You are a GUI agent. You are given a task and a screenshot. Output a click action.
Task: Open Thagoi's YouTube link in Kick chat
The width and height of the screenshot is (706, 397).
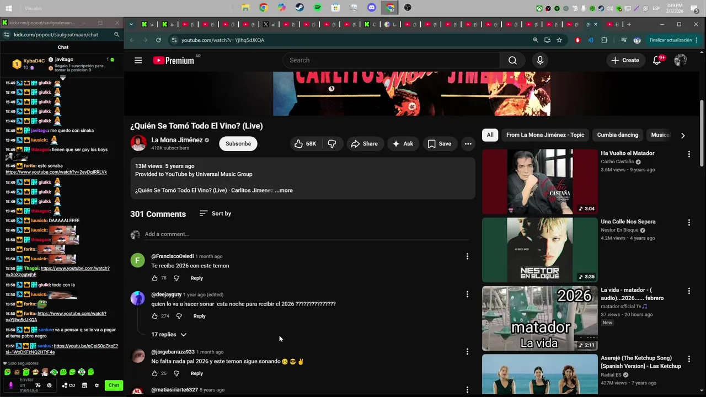tap(57, 271)
